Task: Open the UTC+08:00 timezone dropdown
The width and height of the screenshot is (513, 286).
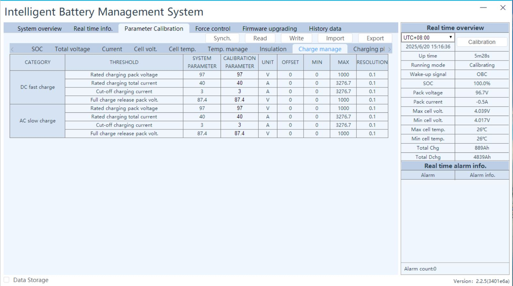Action: (428, 37)
